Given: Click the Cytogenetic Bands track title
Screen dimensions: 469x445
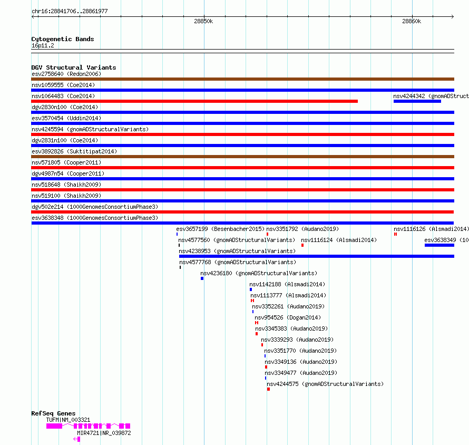Looking at the screenshot, I should [63, 39].
